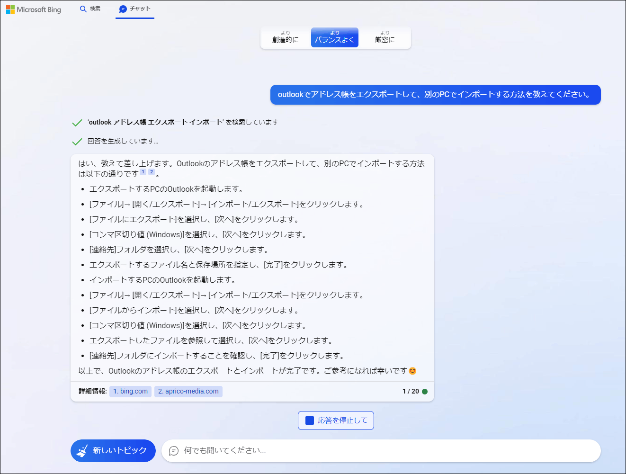Click the broom icon on new topic

(x=82, y=450)
